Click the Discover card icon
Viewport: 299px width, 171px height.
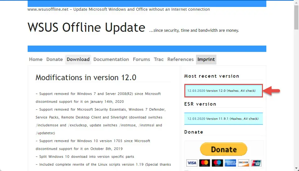pyautogui.click(x=243, y=163)
